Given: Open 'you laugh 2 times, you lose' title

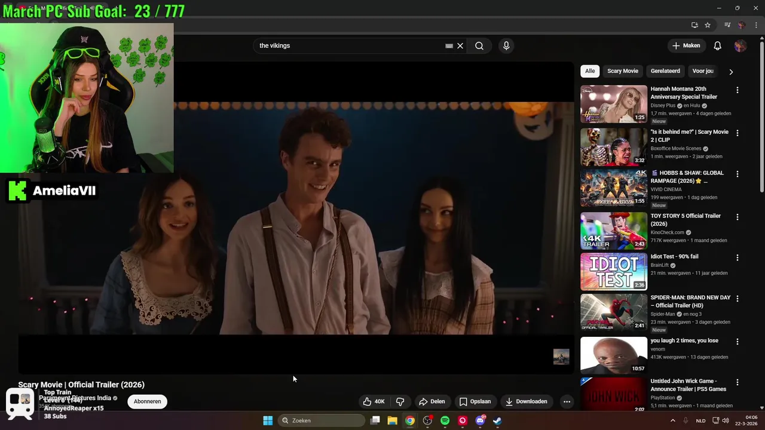Looking at the screenshot, I should tap(684, 340).
